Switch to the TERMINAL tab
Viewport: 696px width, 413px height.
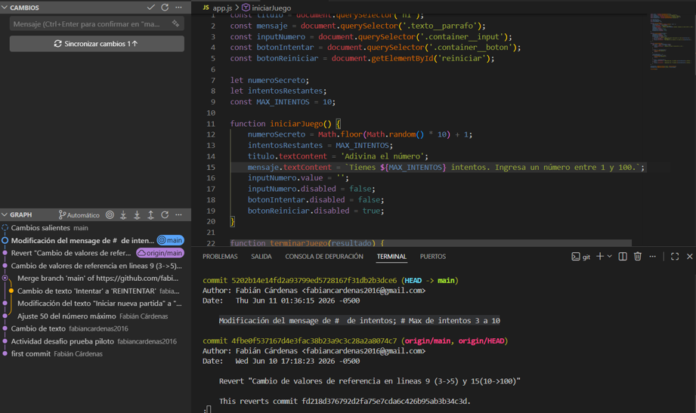pyautogui.click(x=391, y=257)
